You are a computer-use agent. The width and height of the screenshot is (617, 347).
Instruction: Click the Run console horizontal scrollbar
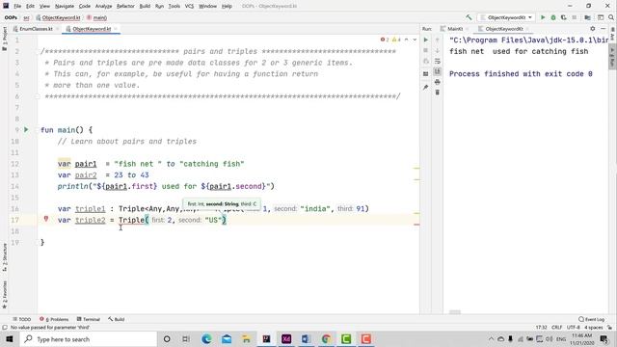[x=455, y=312]
